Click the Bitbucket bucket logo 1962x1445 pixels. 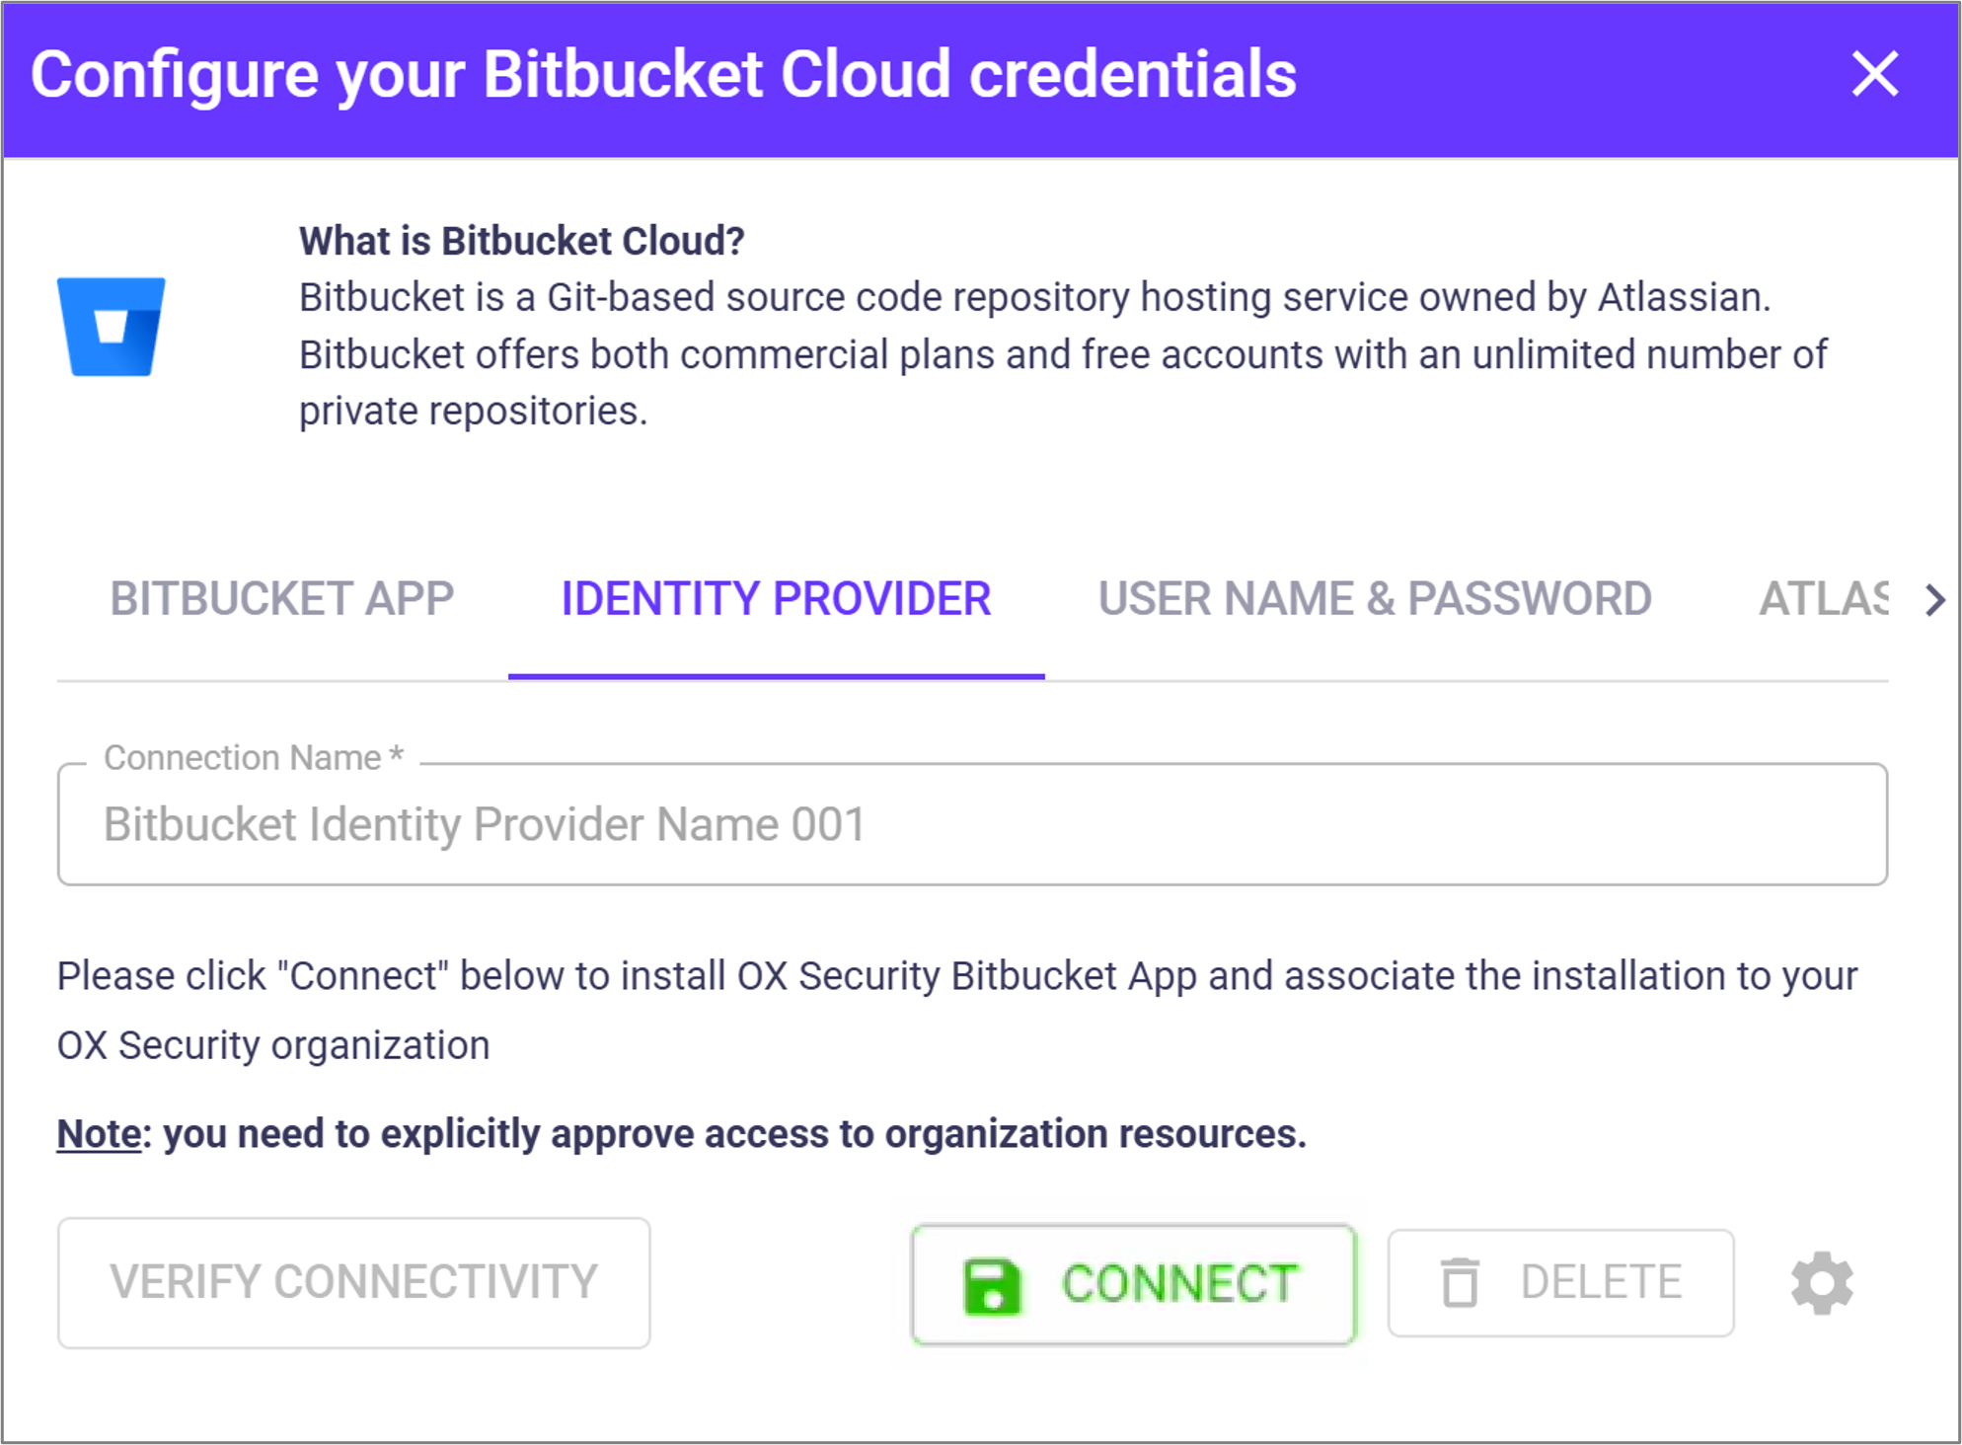click(112, 327)
